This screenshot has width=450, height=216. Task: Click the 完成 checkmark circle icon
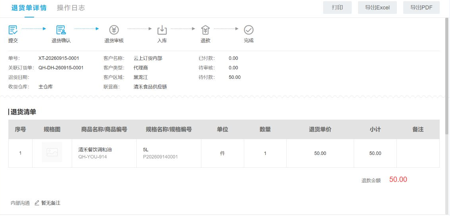[249, 30]
